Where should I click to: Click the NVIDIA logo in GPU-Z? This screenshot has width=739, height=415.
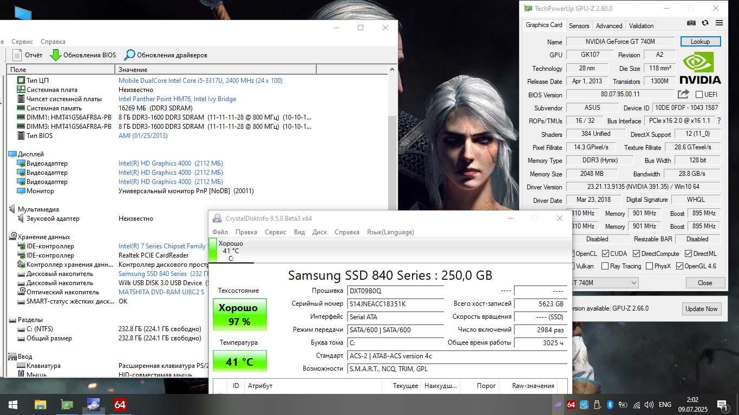[700, 68]
